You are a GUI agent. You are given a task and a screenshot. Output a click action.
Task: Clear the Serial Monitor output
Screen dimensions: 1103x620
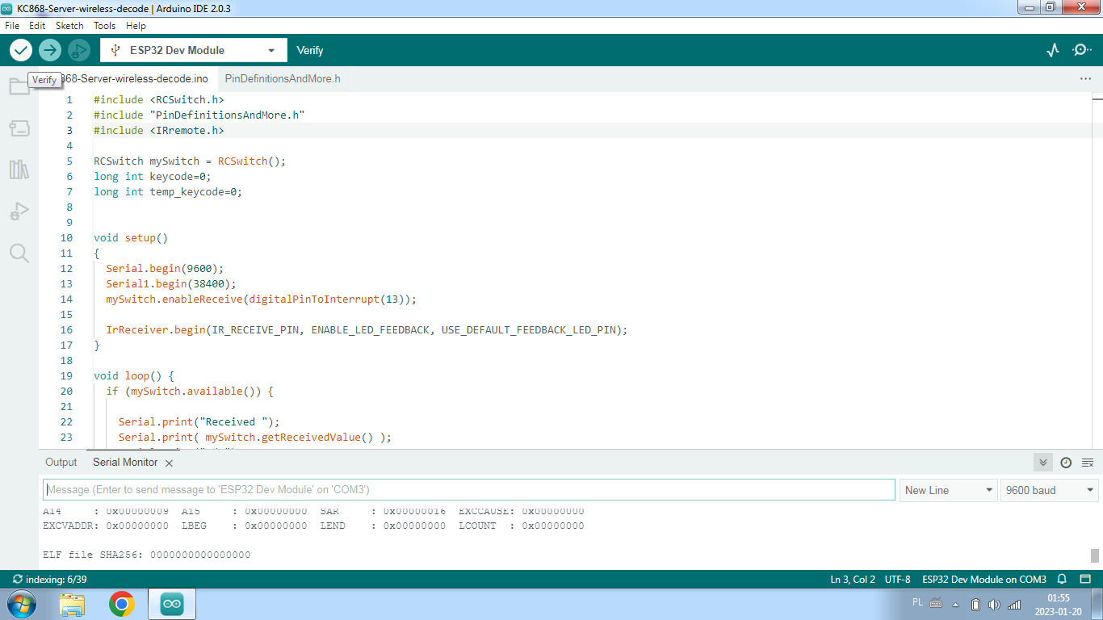[x=1088, y=463]
